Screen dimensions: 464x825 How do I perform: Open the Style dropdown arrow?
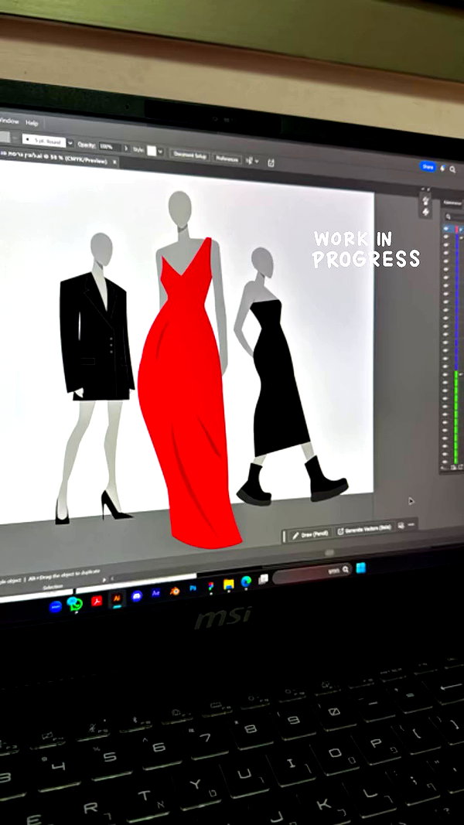[160, 152]
